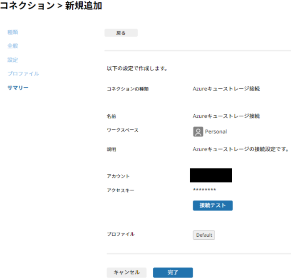Click the description text Azureキューストレージの接続設定です。
Image resolution: width=291 pixels, height=278 pixels.
click(x=241, y=149)
